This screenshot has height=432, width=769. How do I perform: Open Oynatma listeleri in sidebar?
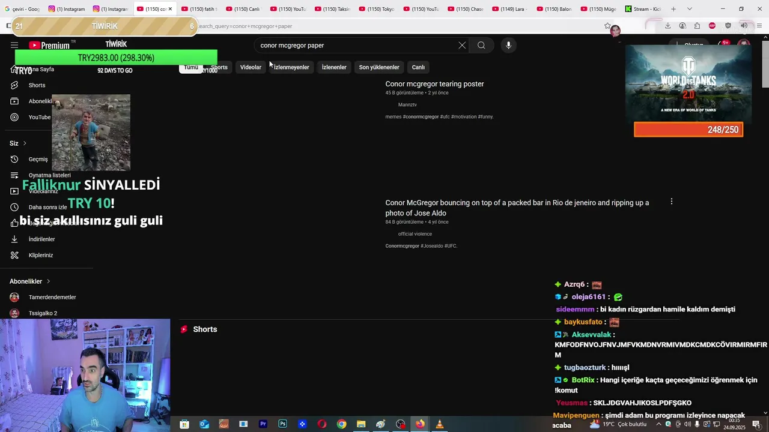49,175
